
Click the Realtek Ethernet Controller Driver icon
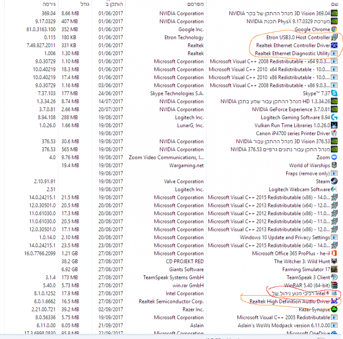tap(334, 45)
